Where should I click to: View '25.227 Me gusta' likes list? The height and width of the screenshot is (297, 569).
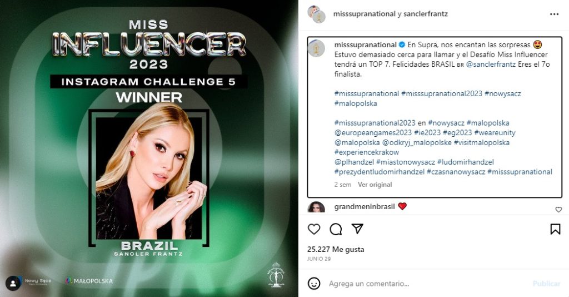coord(336,249)
